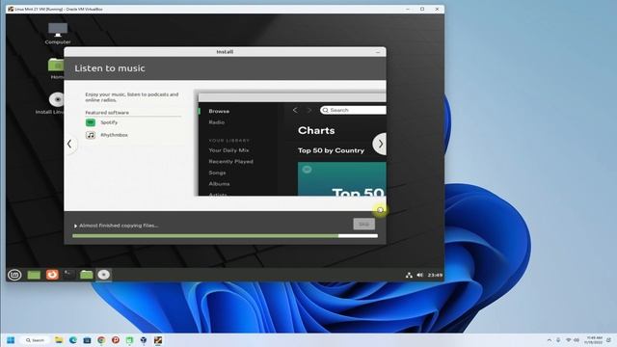The width and height of the screenshot is (617, 347).
Task: Open Terminal from the Mint panel
Action: click(68, 274)
